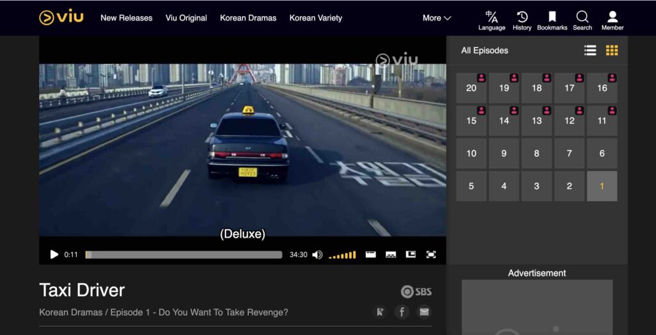The image size is (656, 335).
Task: Select episode 15
Action: 471,121
